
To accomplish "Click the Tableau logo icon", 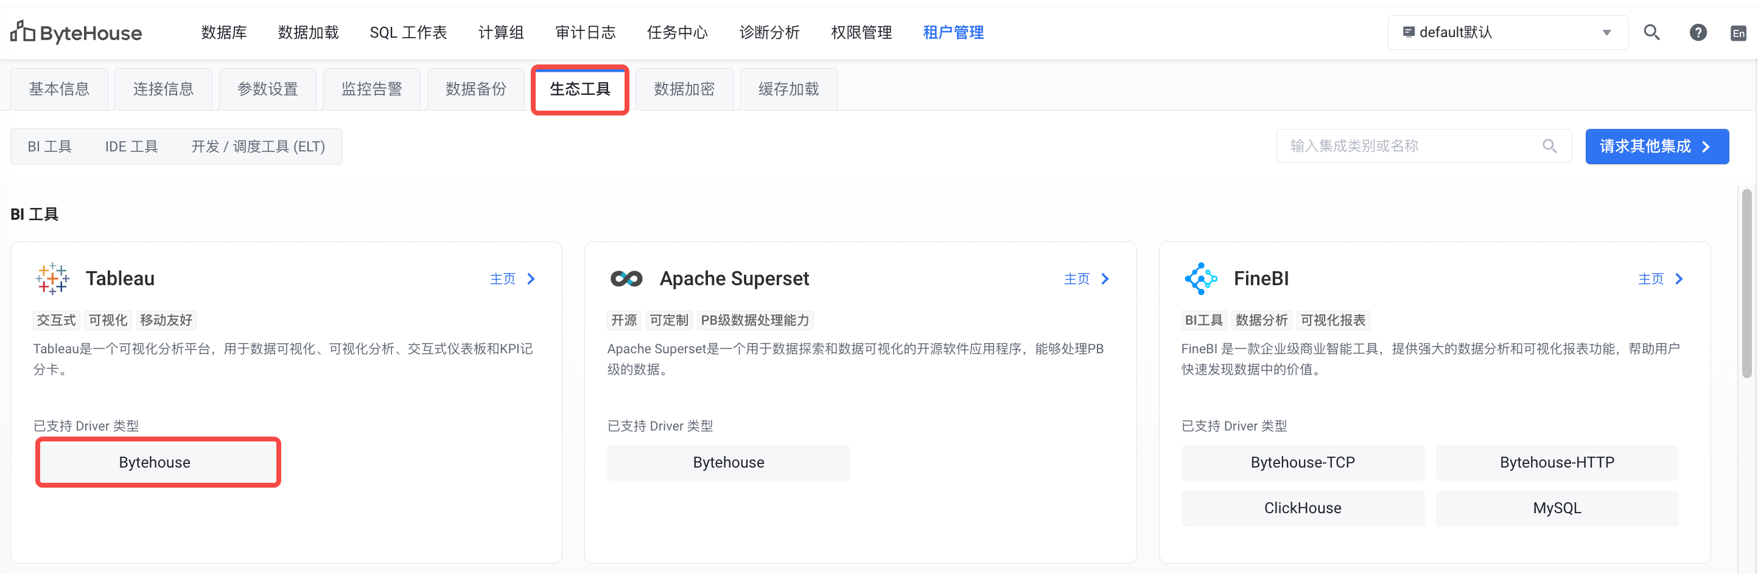I will [x=52, y=279].
